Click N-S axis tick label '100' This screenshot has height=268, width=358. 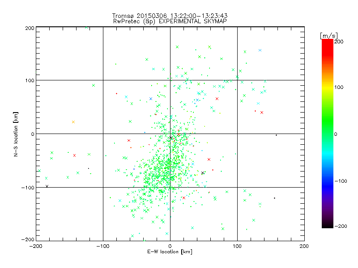pyautogui.click(x=30, y=80)
